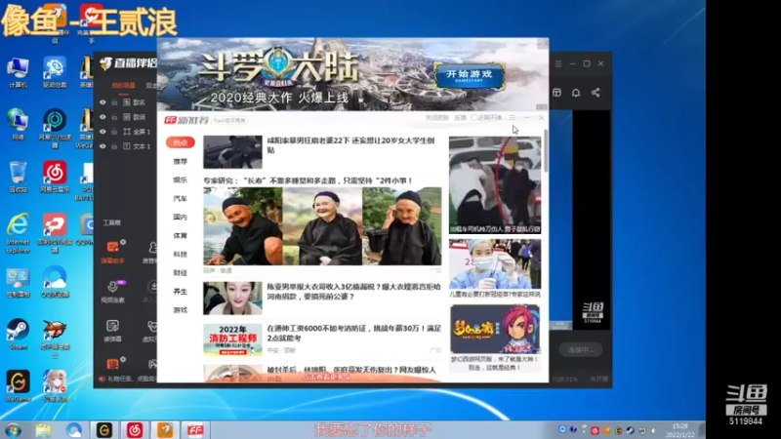Screen dimensions: 781x439
Task: Select the 我的场景 tab in 直播伴侣
Action: tap(123, 86)
